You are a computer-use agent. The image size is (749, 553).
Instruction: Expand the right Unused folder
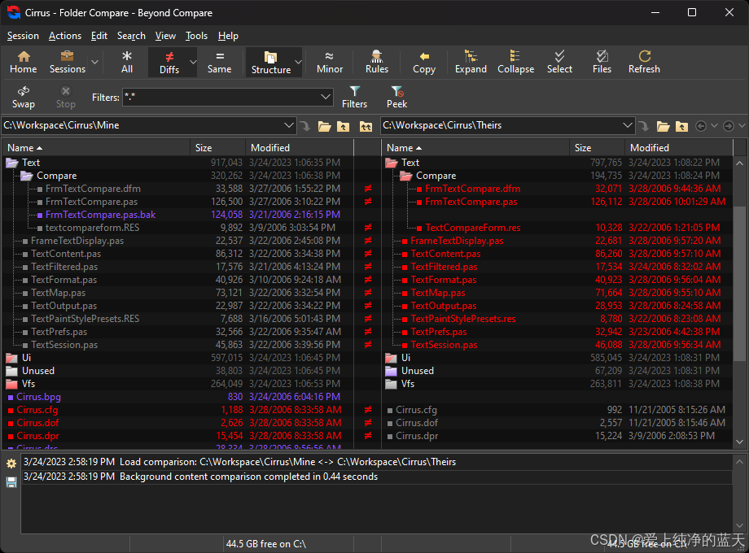pyautogui.click(x=392, y=371)
